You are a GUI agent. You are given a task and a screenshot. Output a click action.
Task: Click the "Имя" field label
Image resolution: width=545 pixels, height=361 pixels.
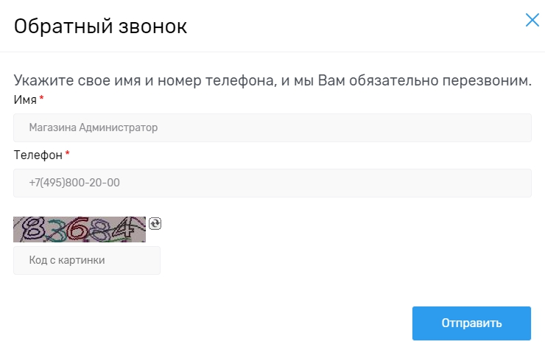tap(25, 99)
